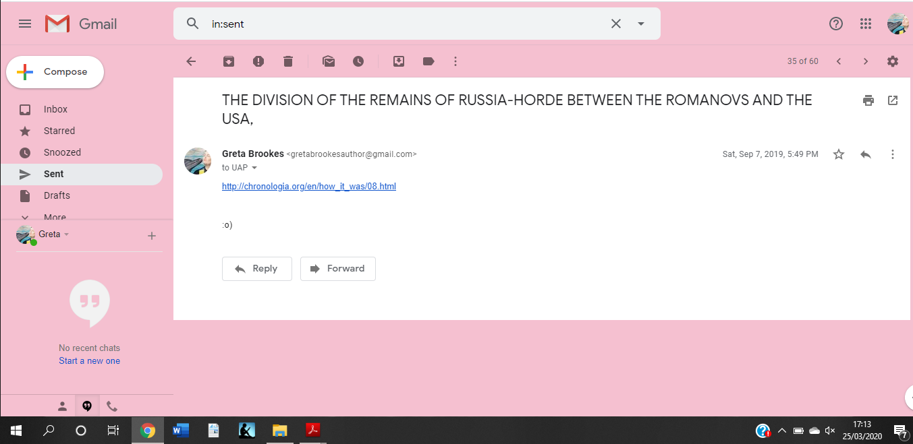This screenshot has height=444, width=913.
Task: Switch to the phone calls tab
Action: [x=112, y=406]
